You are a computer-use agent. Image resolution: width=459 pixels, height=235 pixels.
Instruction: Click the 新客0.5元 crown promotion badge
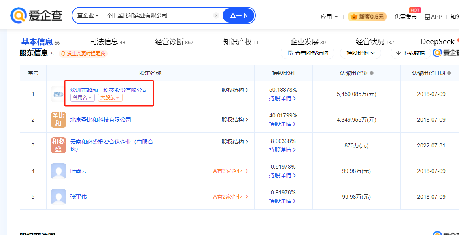tap(367, 17)
